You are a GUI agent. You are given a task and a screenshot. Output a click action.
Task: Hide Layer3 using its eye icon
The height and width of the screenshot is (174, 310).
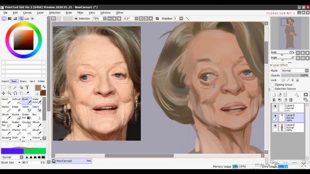tap(275, 116)
